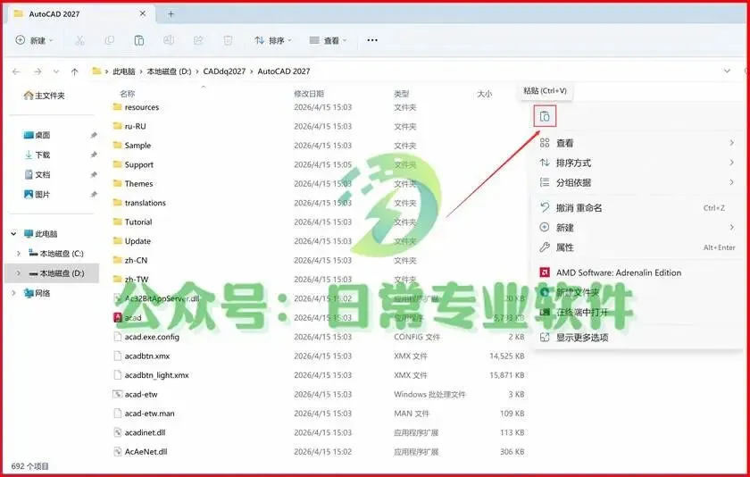Open the Sort (排序) toolbar dropdown

tap(273, 41)
